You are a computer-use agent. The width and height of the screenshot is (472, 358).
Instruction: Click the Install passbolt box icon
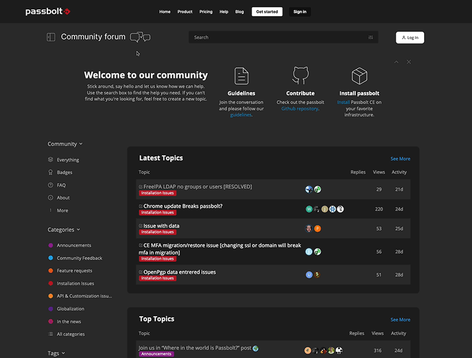360,76
